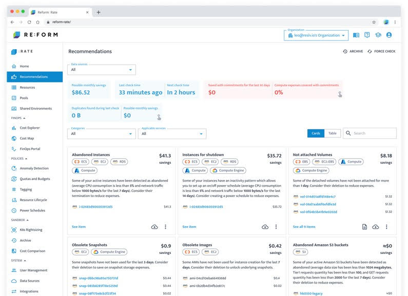Collapse the FINOPS sidebar section
Screen dimensions: 408x296
pyautogui.click(x=18, y=118)
